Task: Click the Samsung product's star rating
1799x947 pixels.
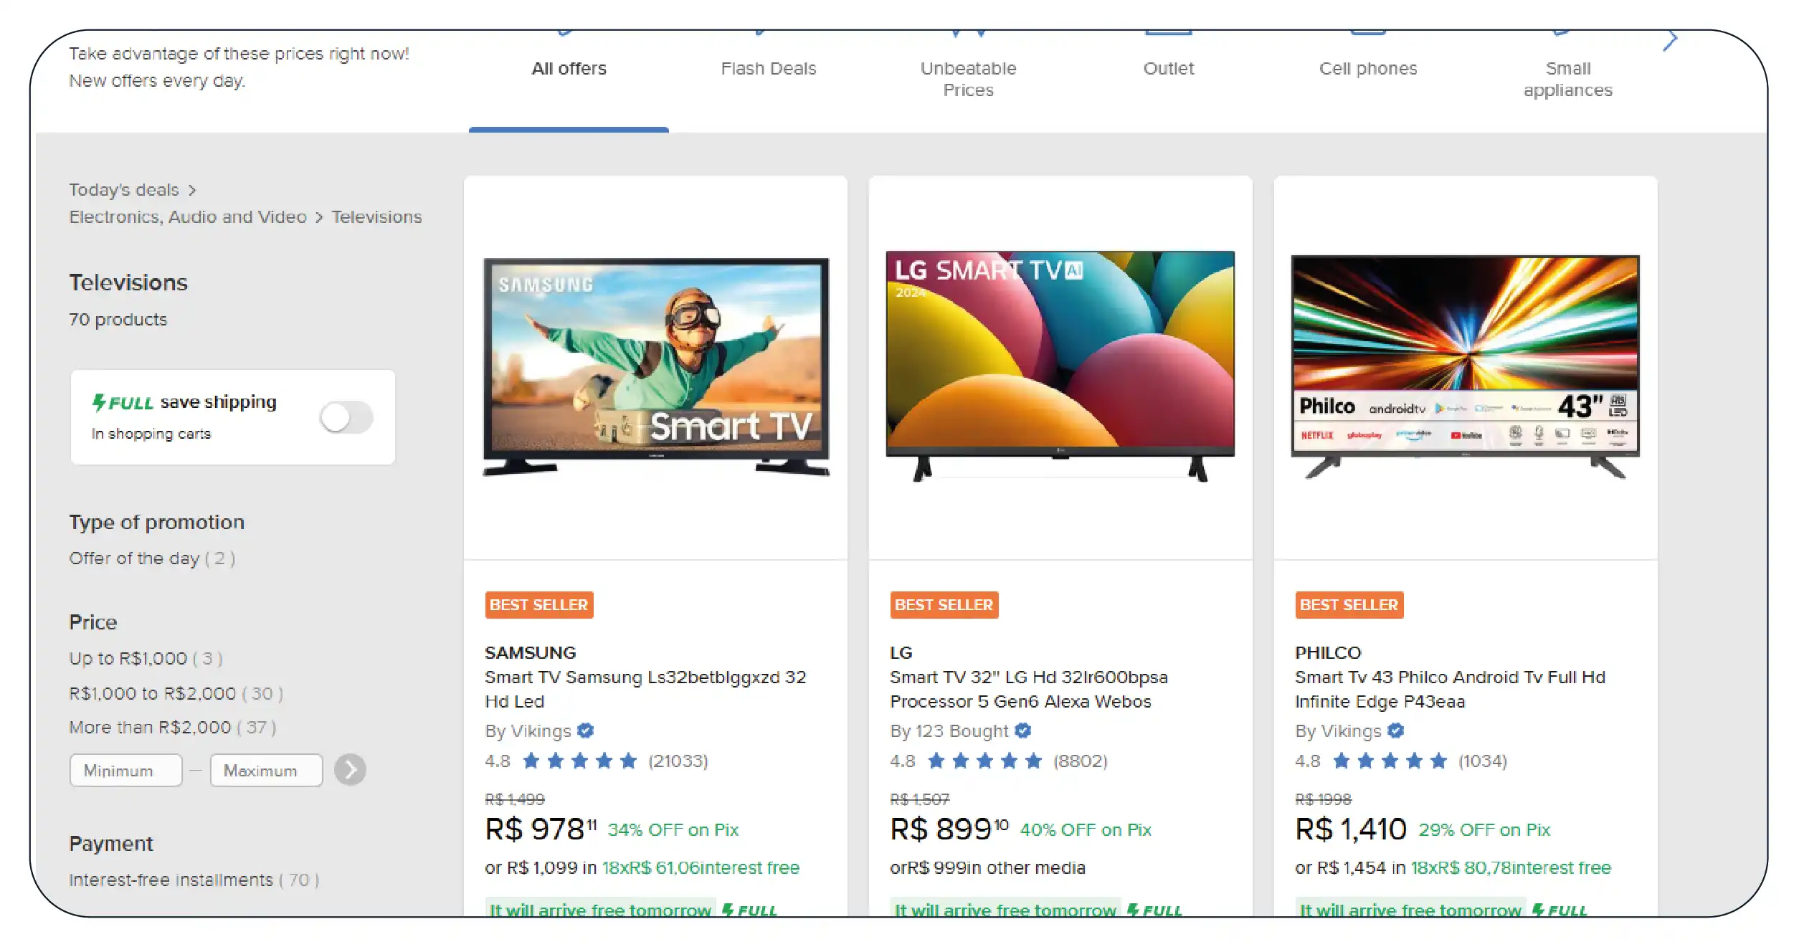Action: [579, 761]
